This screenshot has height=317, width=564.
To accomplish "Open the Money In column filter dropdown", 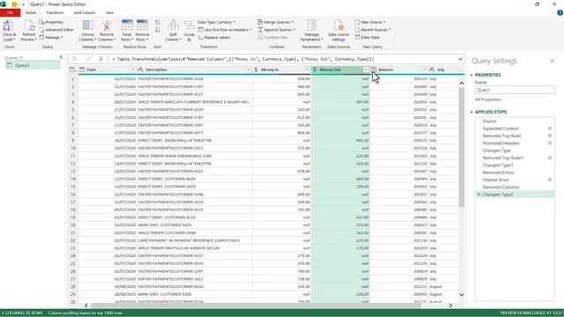I will tap(307, 70).
